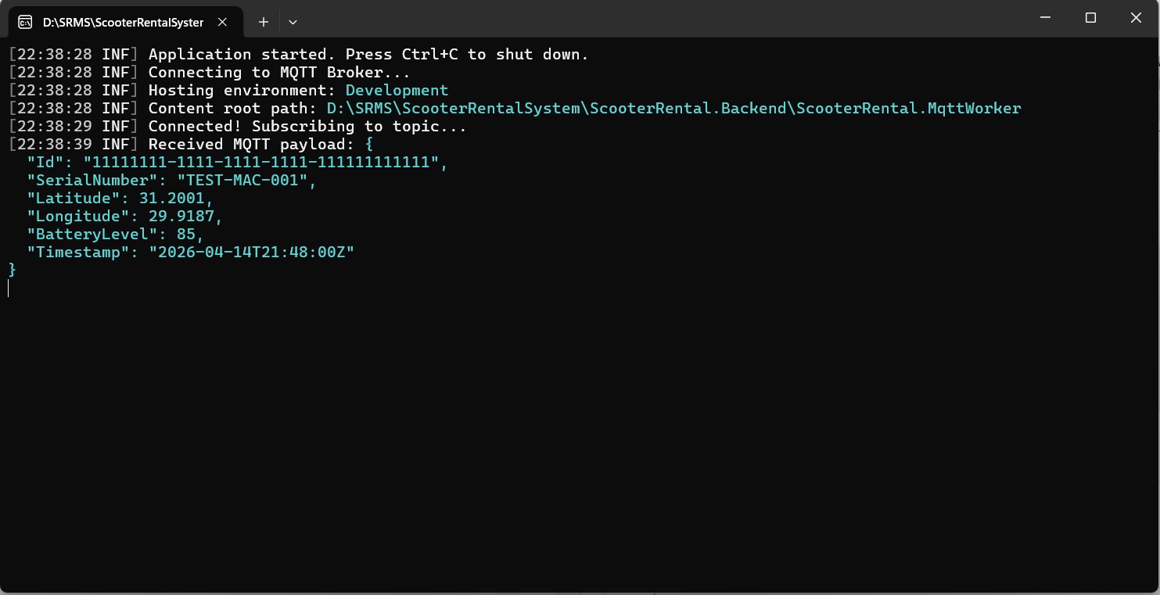
Task: Minimize the terminal window
Action: (1045, 17)
